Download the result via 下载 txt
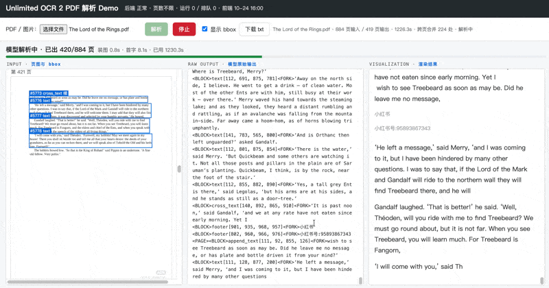 tap(254, 29)
